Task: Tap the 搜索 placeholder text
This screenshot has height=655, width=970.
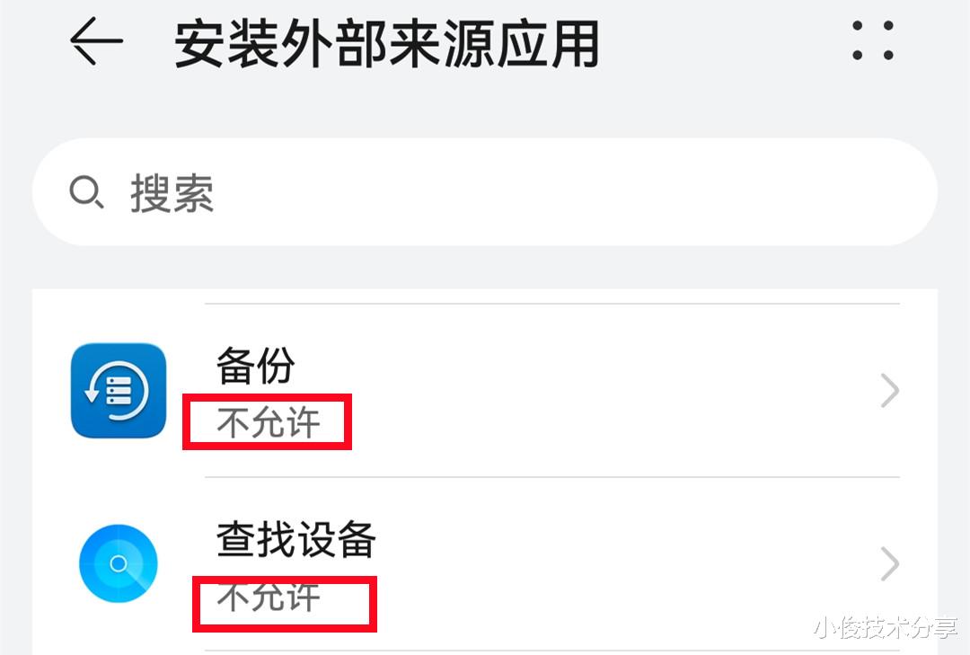Action: [172, 193]
